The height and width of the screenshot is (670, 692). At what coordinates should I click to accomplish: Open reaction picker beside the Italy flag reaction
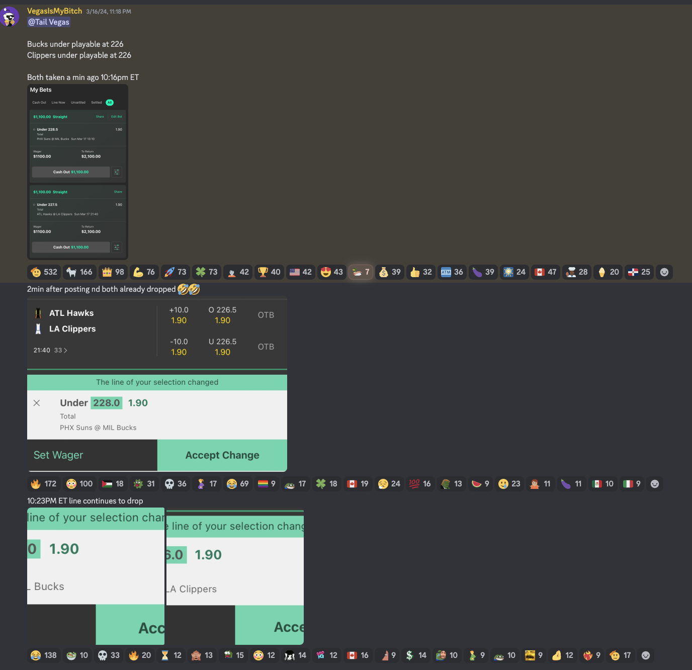655,484
